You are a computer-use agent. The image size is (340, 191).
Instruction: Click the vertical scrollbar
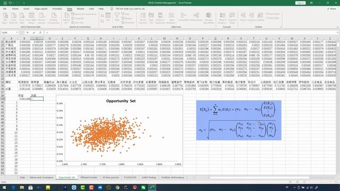pyautogui.click(x=338, y=106)
